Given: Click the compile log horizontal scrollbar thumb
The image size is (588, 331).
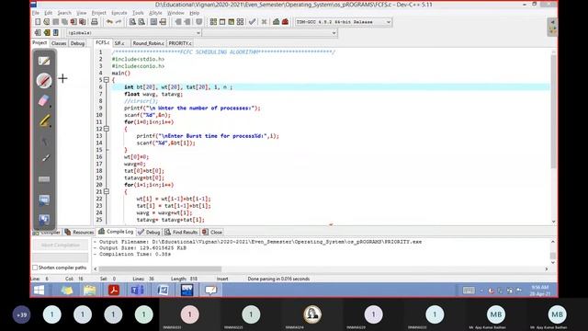Looking at the screenshot, I should (x=160, y=268).
